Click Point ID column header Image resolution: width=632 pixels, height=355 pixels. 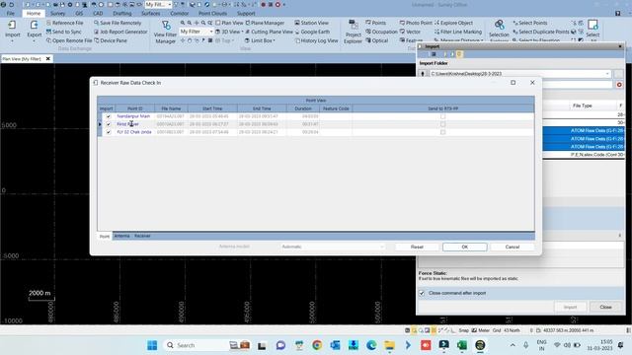tap(135, 108)
